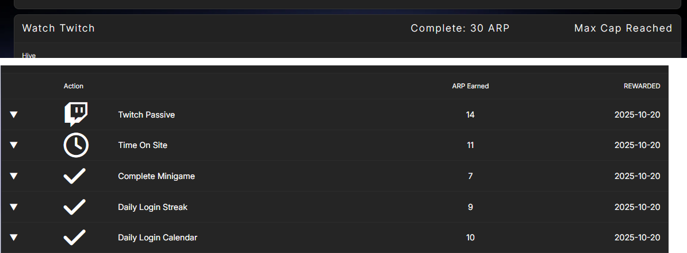Viewport: 687px width, 253px height.
Task: Expand the Time On Site row arrow
Action: (14, 145)
